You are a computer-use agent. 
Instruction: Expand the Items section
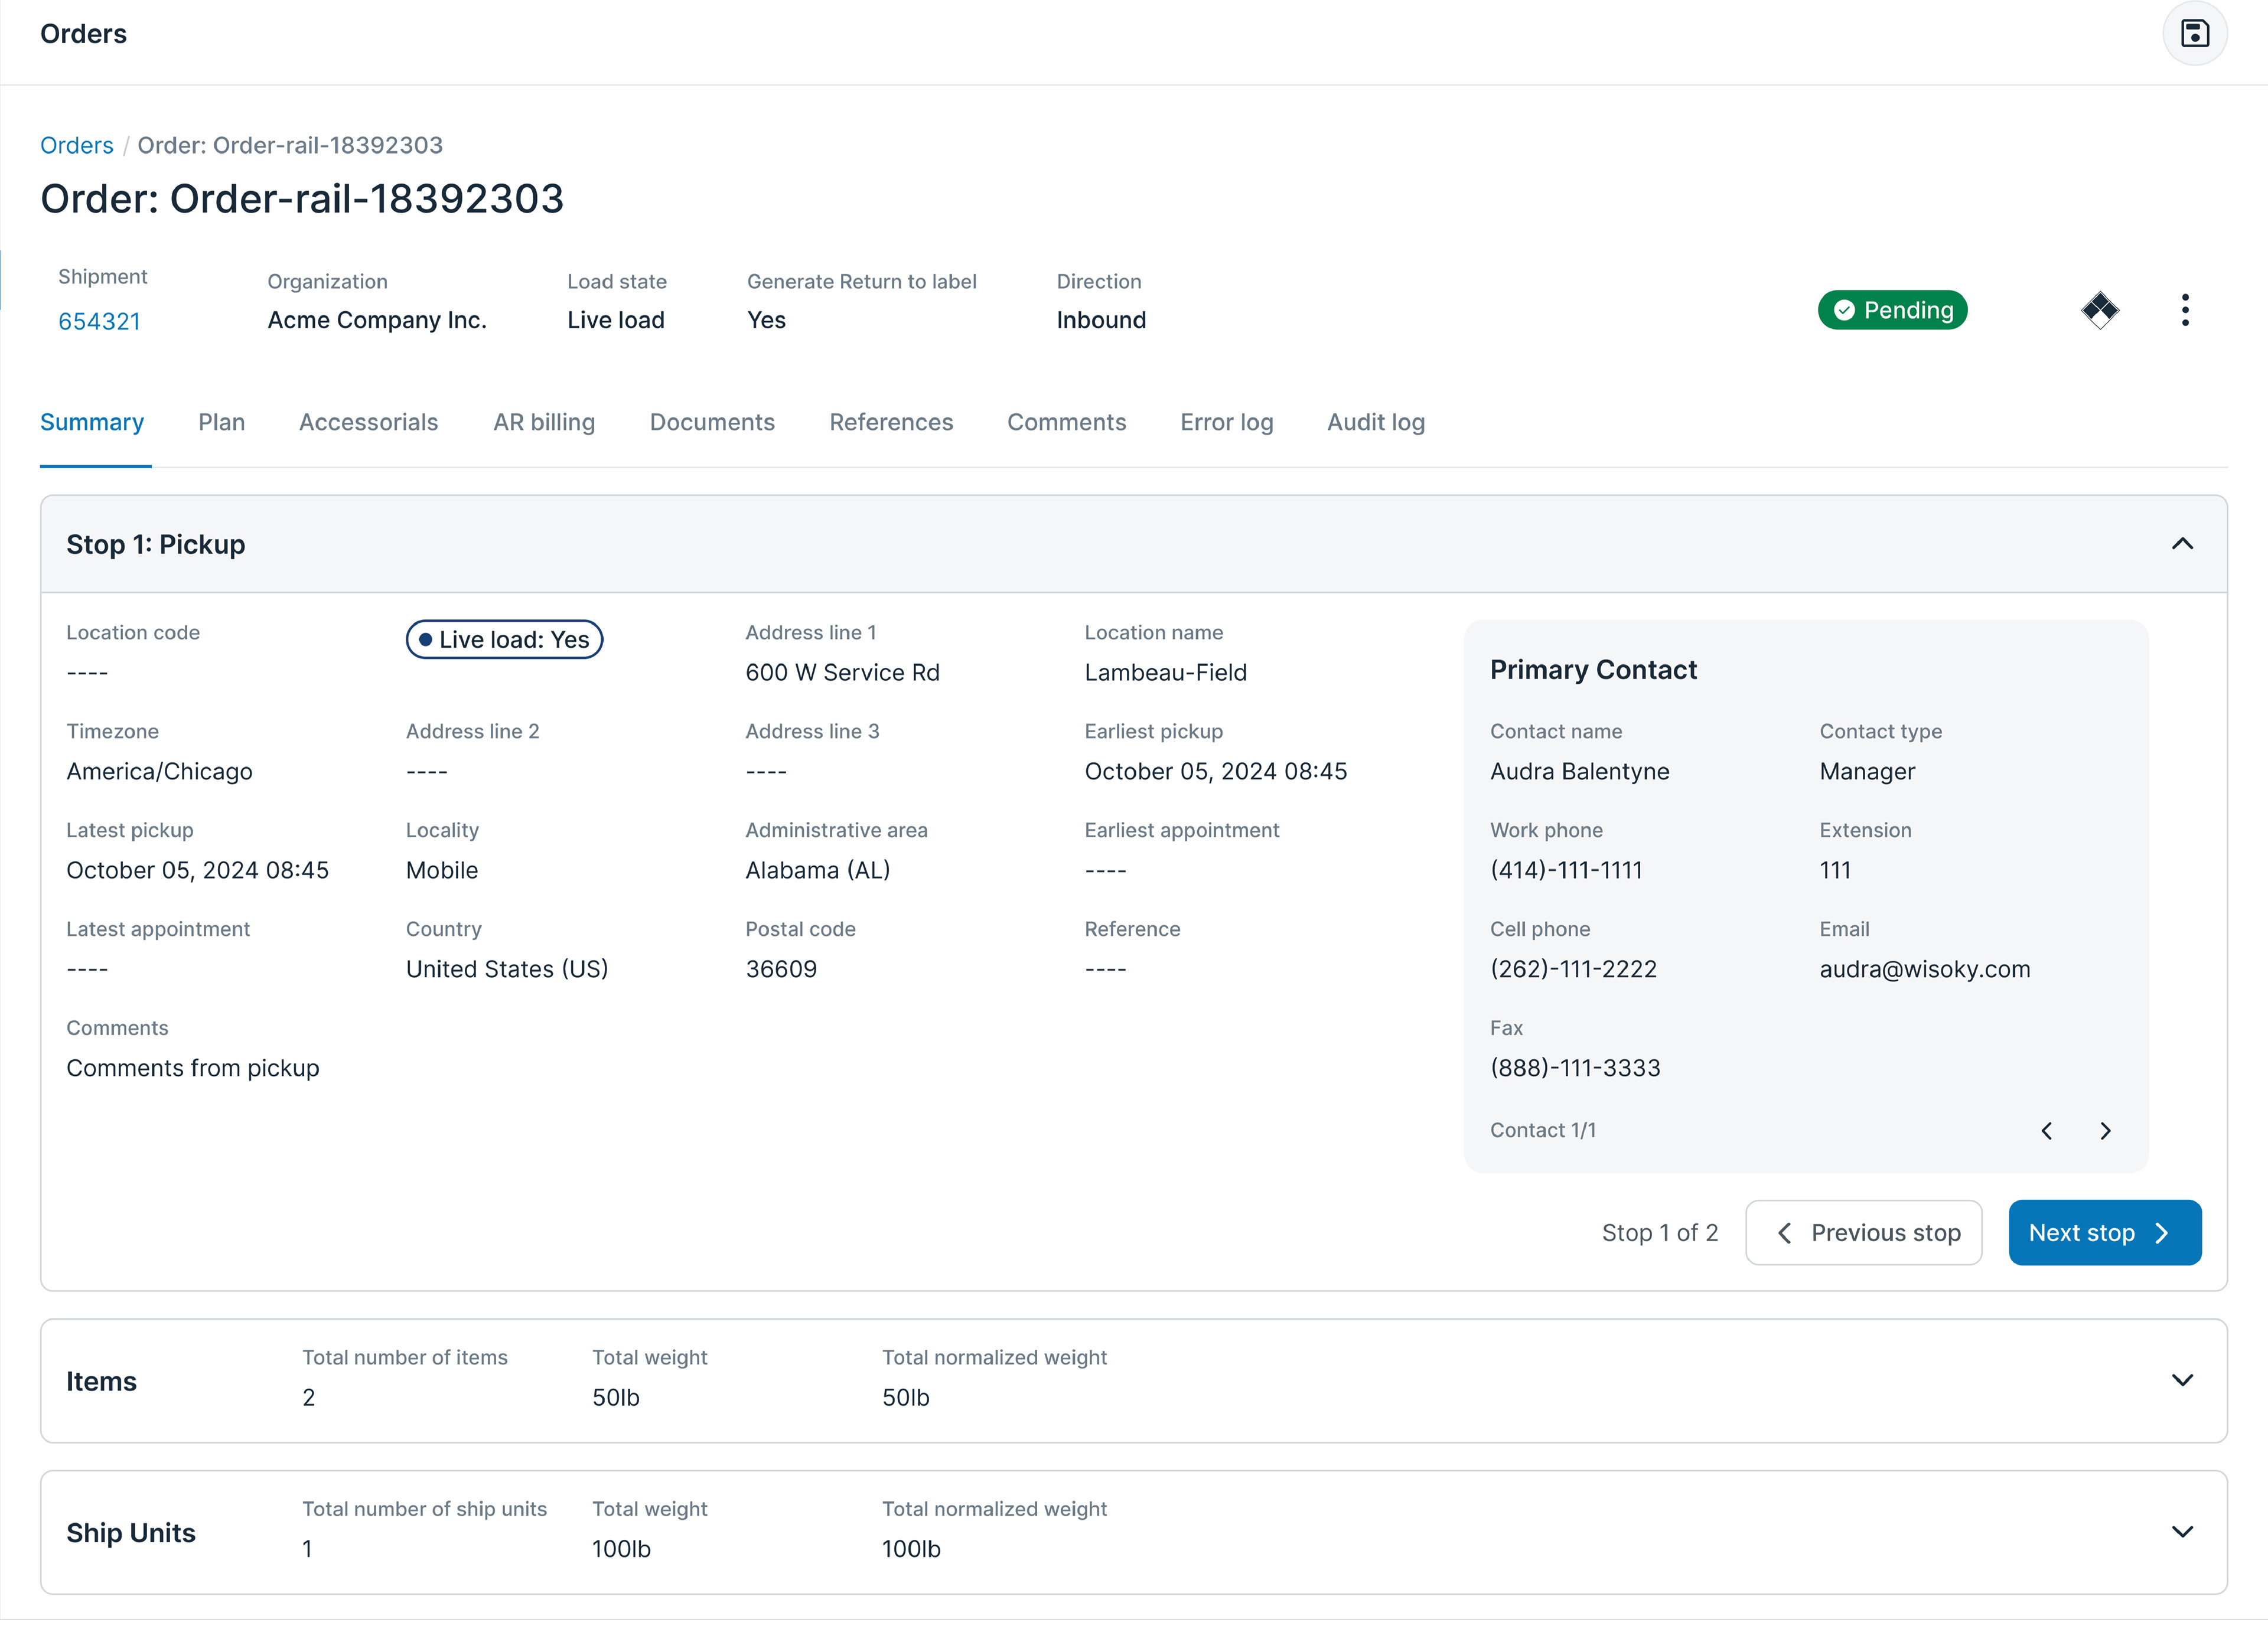2182,1380
